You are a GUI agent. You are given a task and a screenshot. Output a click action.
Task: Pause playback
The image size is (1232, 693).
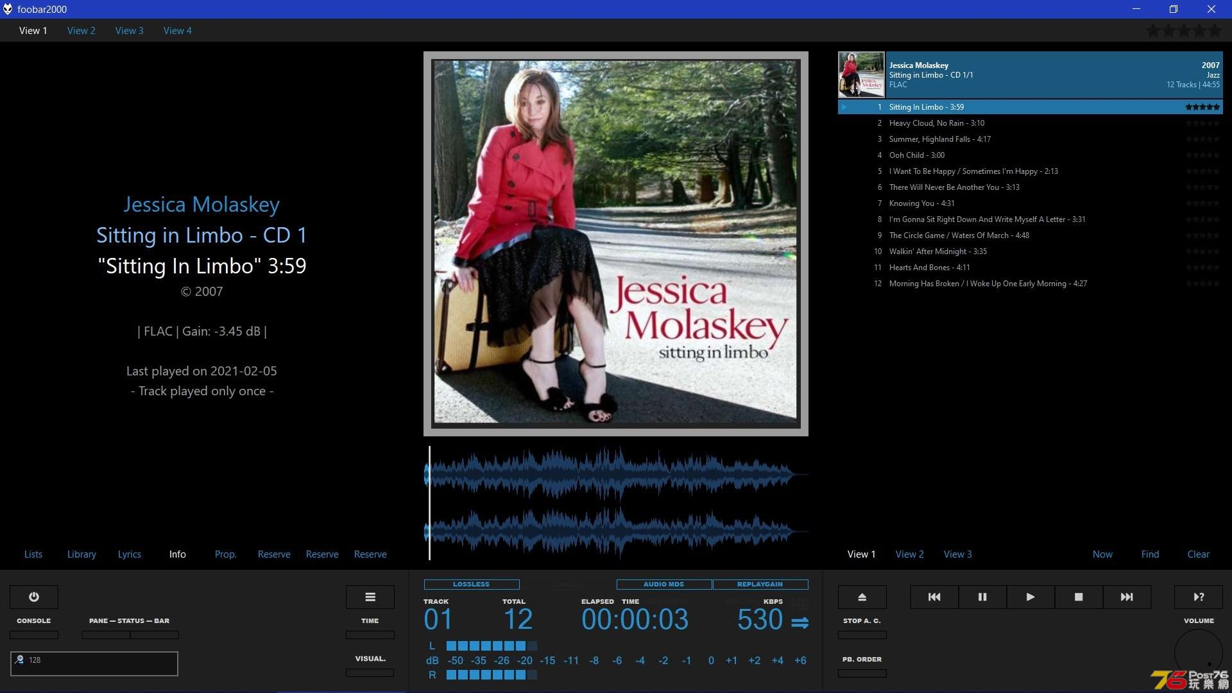[982, 597]
